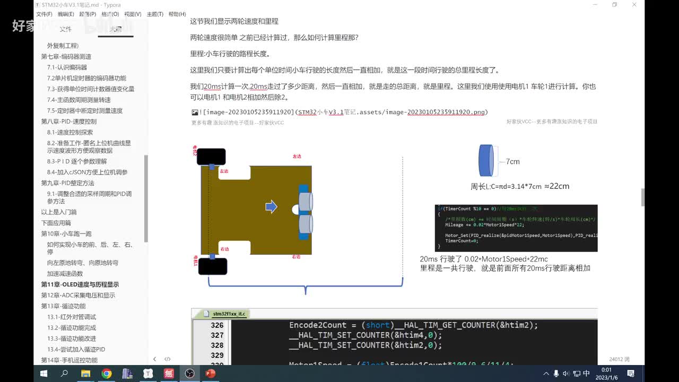Jump to 第10章-小车跑一跑
Screen dimensions: 679x382
66,234
